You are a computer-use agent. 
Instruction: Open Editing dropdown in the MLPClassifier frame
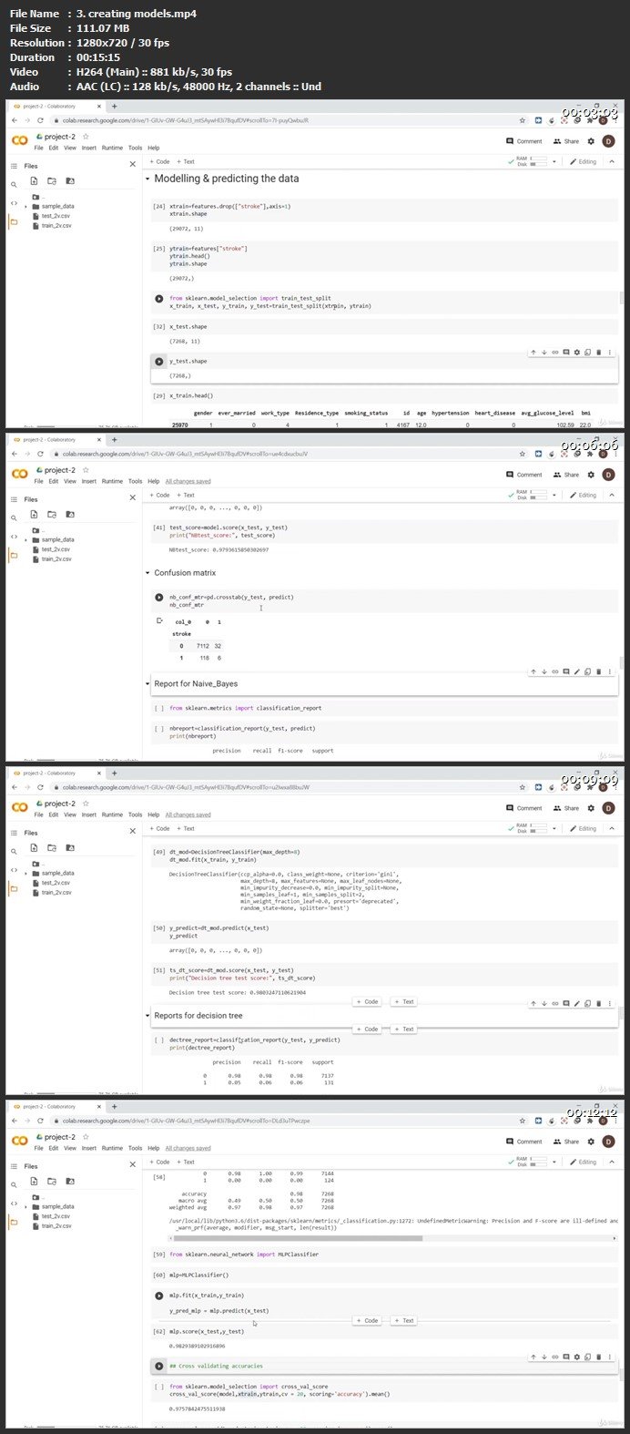click(x=584, y=1162)
